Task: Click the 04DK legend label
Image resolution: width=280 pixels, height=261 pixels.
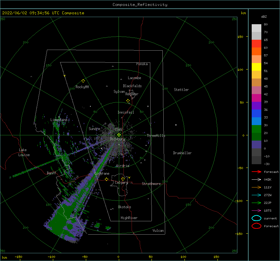Action: 268,179
